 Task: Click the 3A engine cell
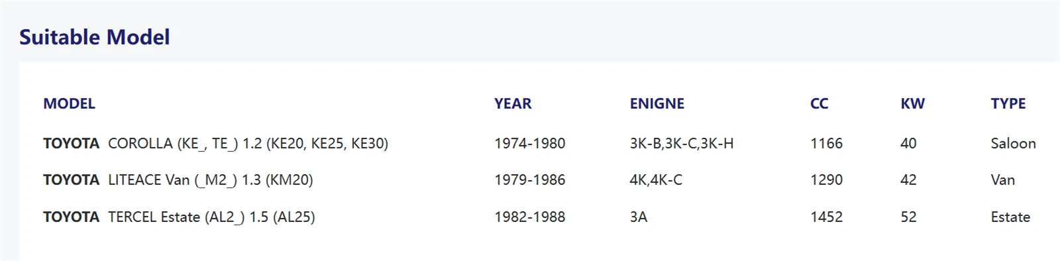click(639, 217)
